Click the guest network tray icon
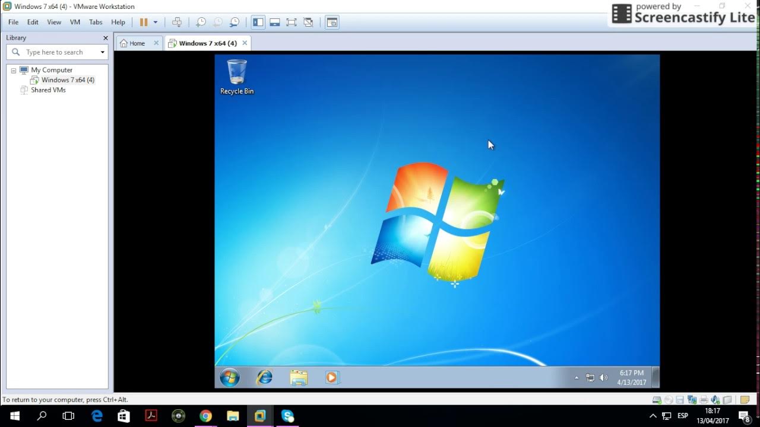Screen dimensions: 760x427 (590, 378)
